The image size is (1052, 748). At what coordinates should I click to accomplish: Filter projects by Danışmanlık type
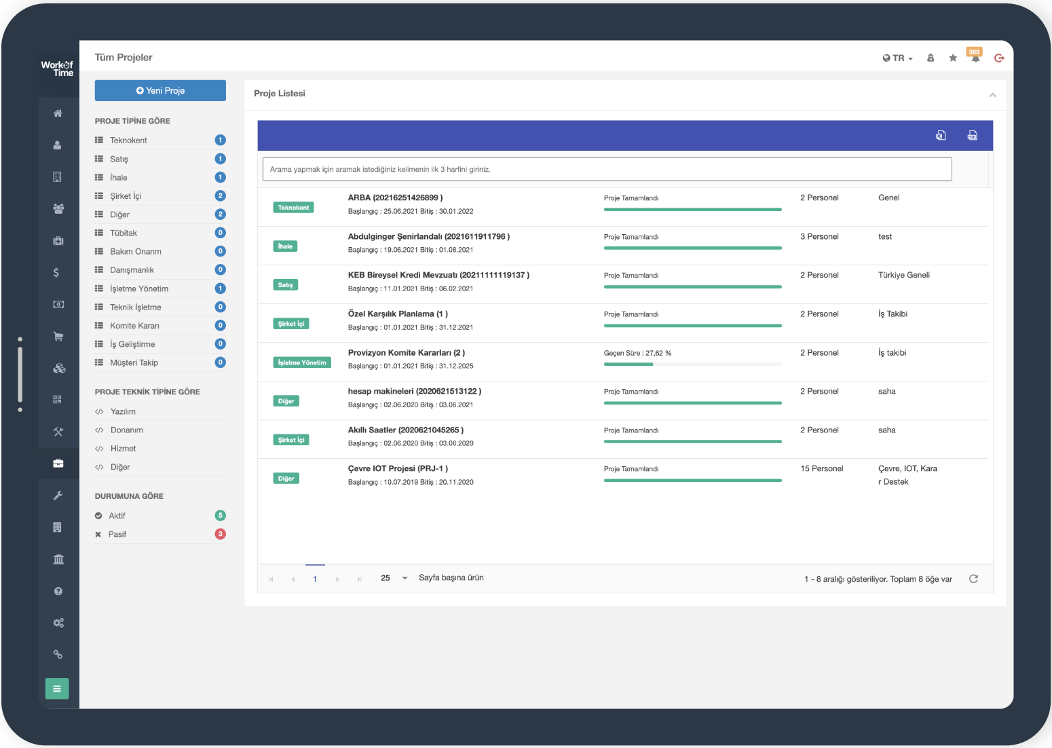pos(160,269)
